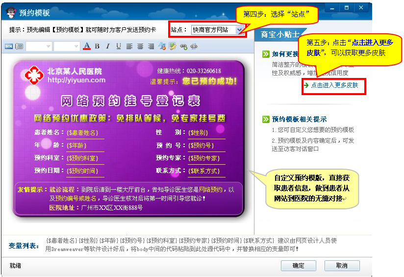The image size is (404, 277).
Task: Expand the second font size dropdown
Action: point(76,47)
